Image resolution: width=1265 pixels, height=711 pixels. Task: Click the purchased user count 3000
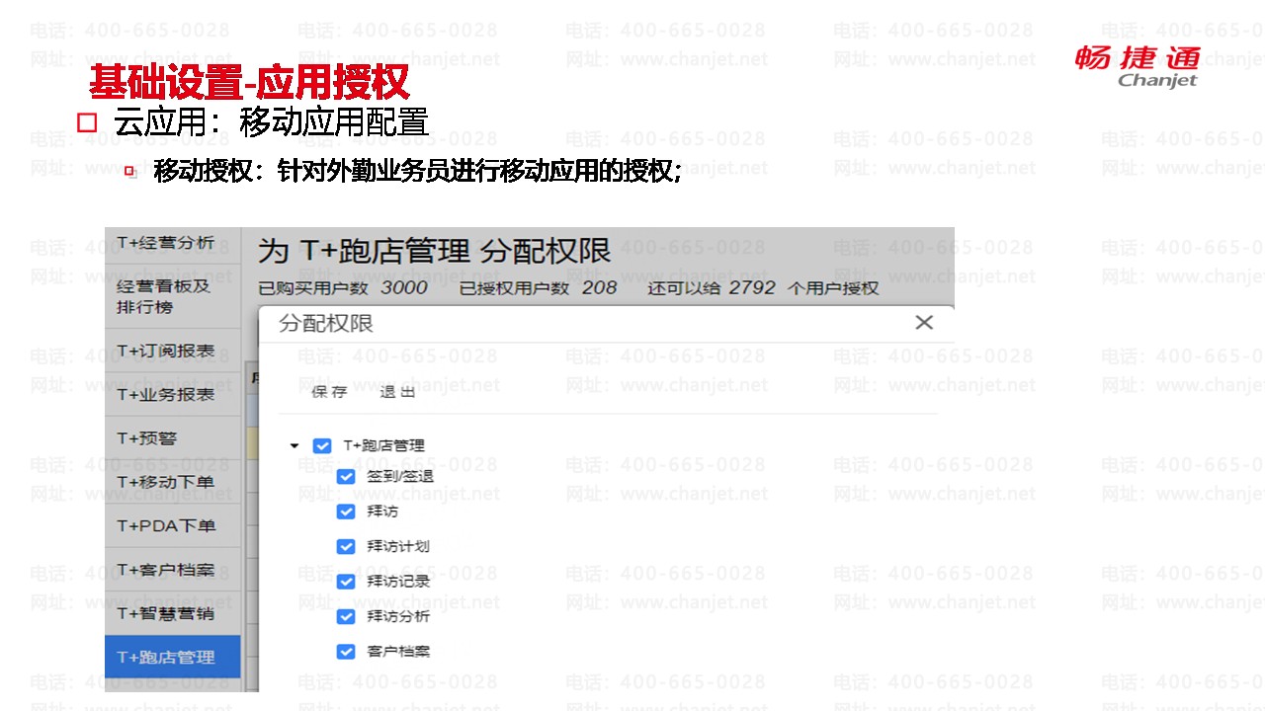[x=404, y=287]
